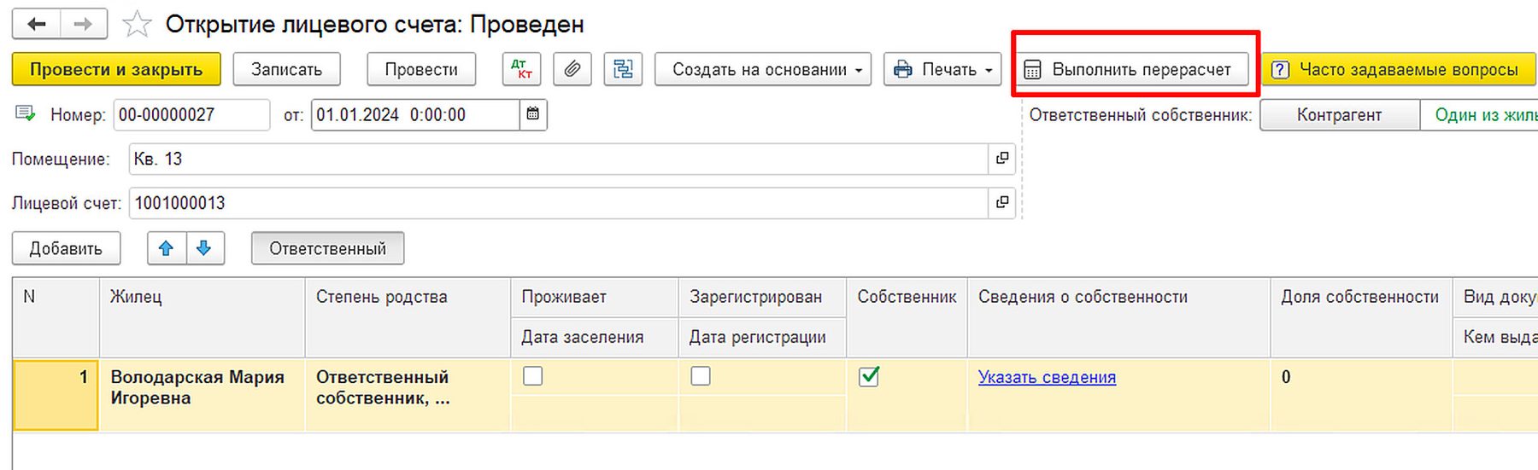1538x470 pixels.
Task: Click the Номер field 00-00000027
Action: click(191, 114)
